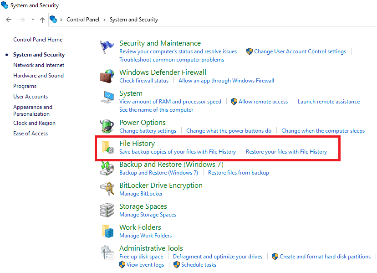The width and height of the screenshot is (377, 273).
Task: Open the Windows Defender Firewall heading
Action: (x=163, y=72)
